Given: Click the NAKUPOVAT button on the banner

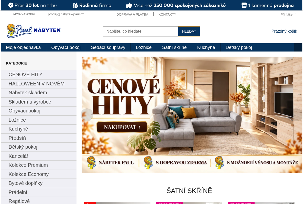Looking at the screenshot, I should pyautogui.click(x=122, y=127).
